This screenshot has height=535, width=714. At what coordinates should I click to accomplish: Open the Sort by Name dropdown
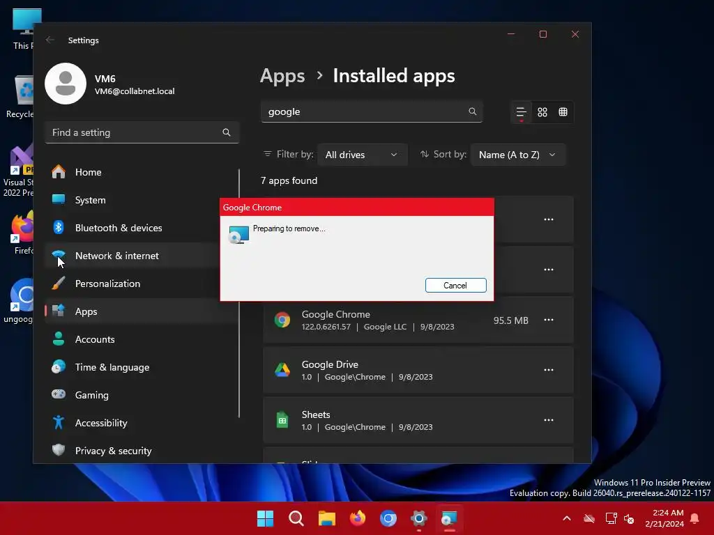(518, 155)
